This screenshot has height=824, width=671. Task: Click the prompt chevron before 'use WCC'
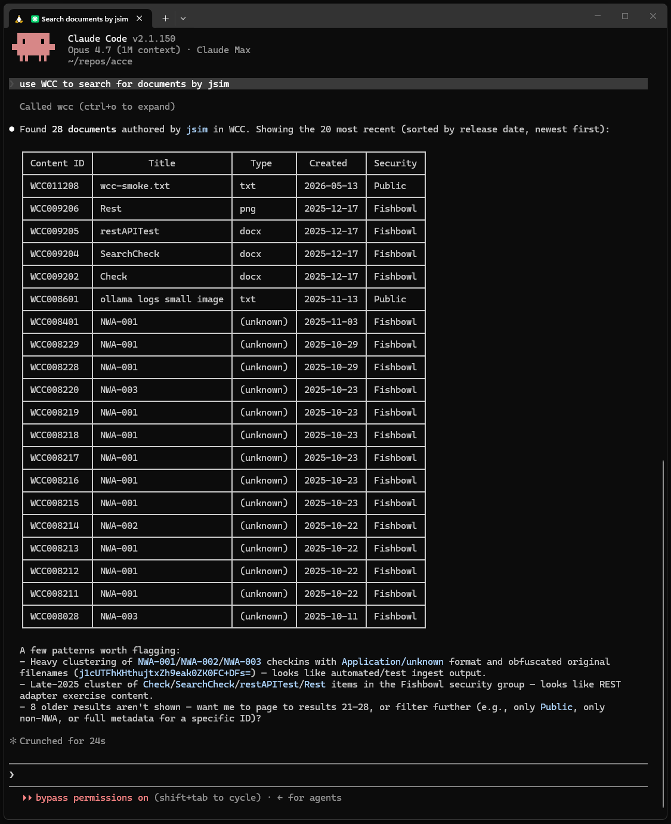(x=11, y=84)
